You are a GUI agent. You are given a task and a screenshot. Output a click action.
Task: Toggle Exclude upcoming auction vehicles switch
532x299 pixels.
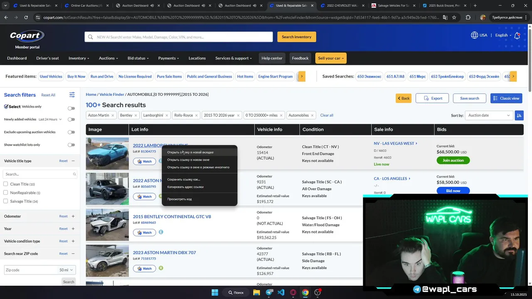pos(71,132)
